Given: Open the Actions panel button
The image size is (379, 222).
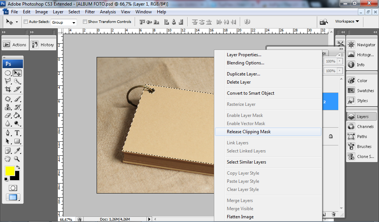Looking at the screenshot, I should 15,45.
